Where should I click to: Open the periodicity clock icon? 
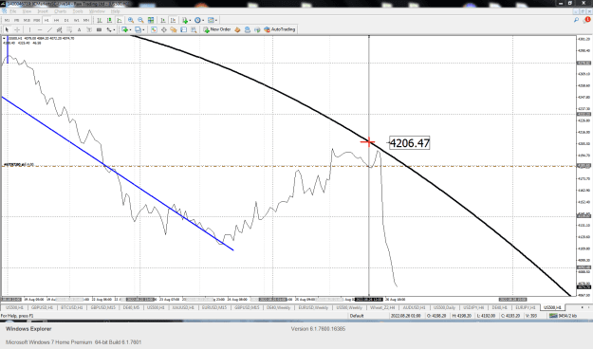point(197,20)
